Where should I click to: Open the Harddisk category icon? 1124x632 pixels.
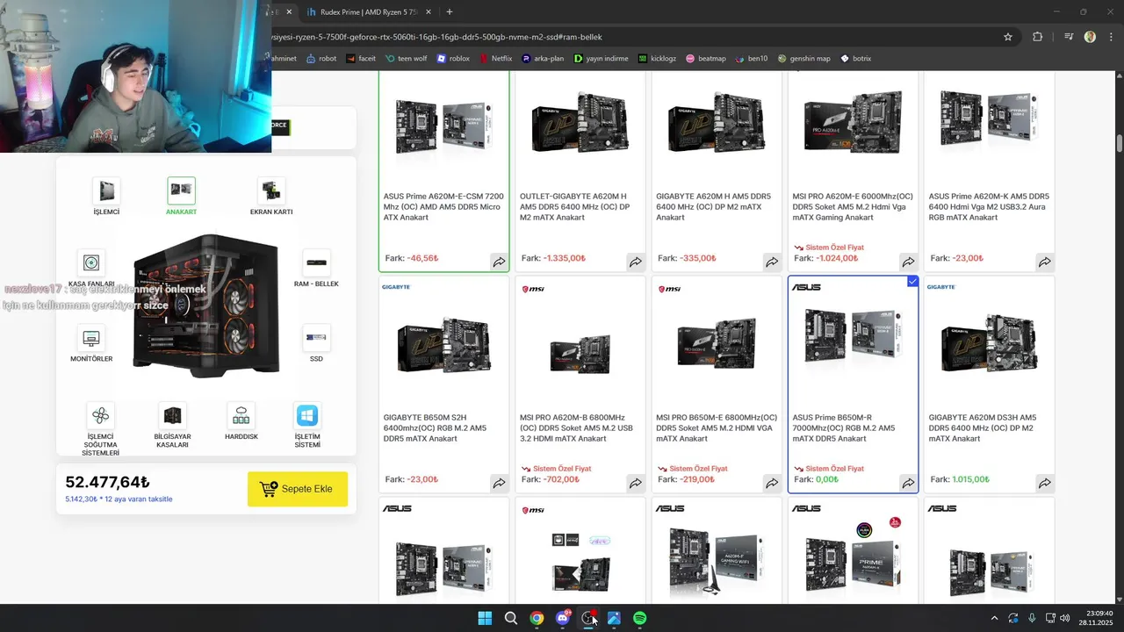pyautogui.click(x=241, y=415)
